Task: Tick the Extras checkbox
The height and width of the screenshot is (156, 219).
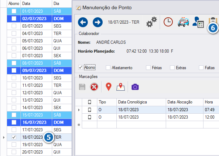Action: 172,67
